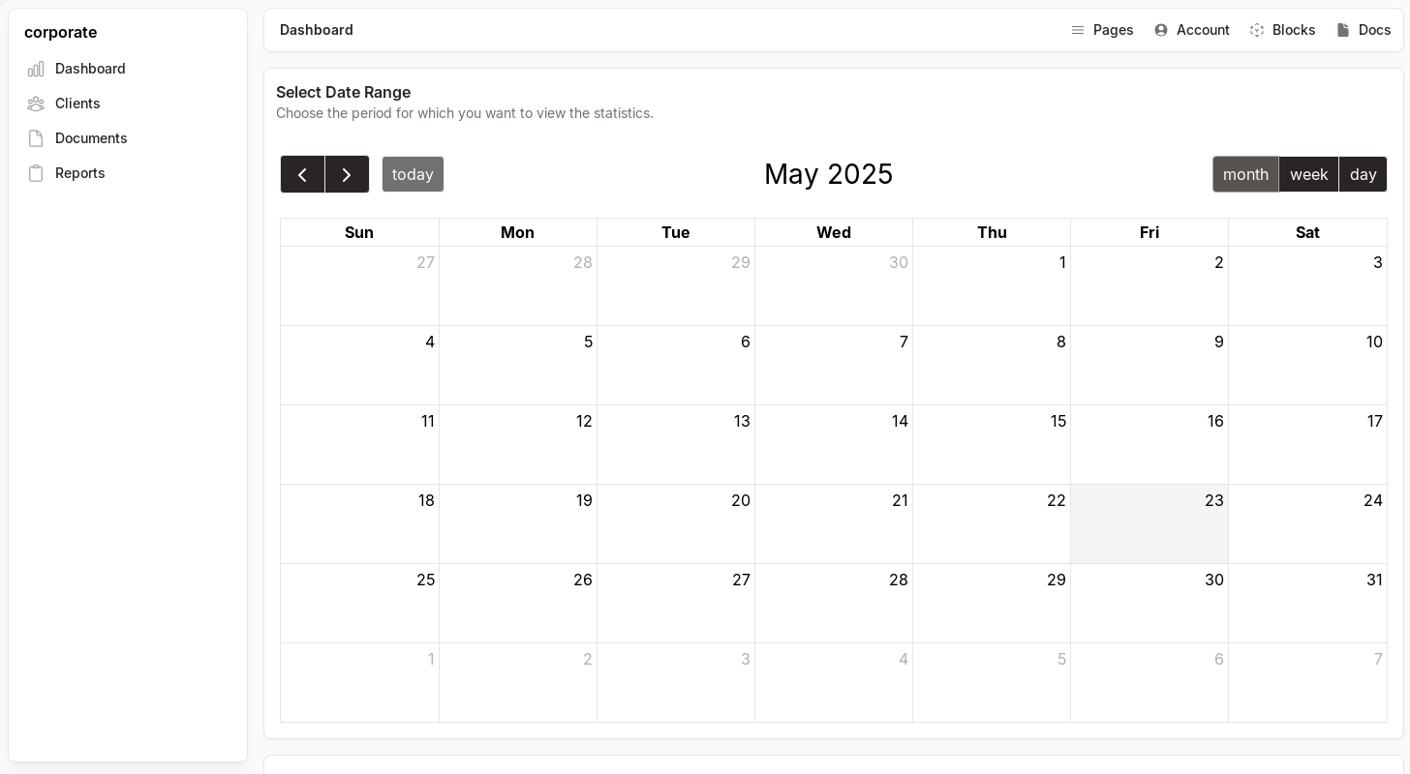Select May 15 on the calendar
Screen dimensions: 1410x774
tap(992, 444)
